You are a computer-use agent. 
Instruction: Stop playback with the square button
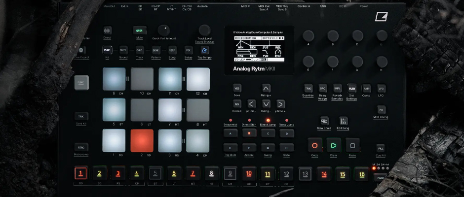352,145
